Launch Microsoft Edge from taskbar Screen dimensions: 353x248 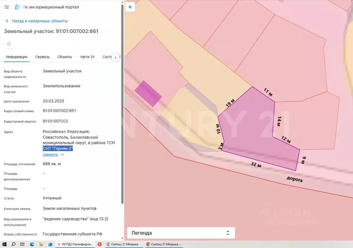(x=32, y=244)
